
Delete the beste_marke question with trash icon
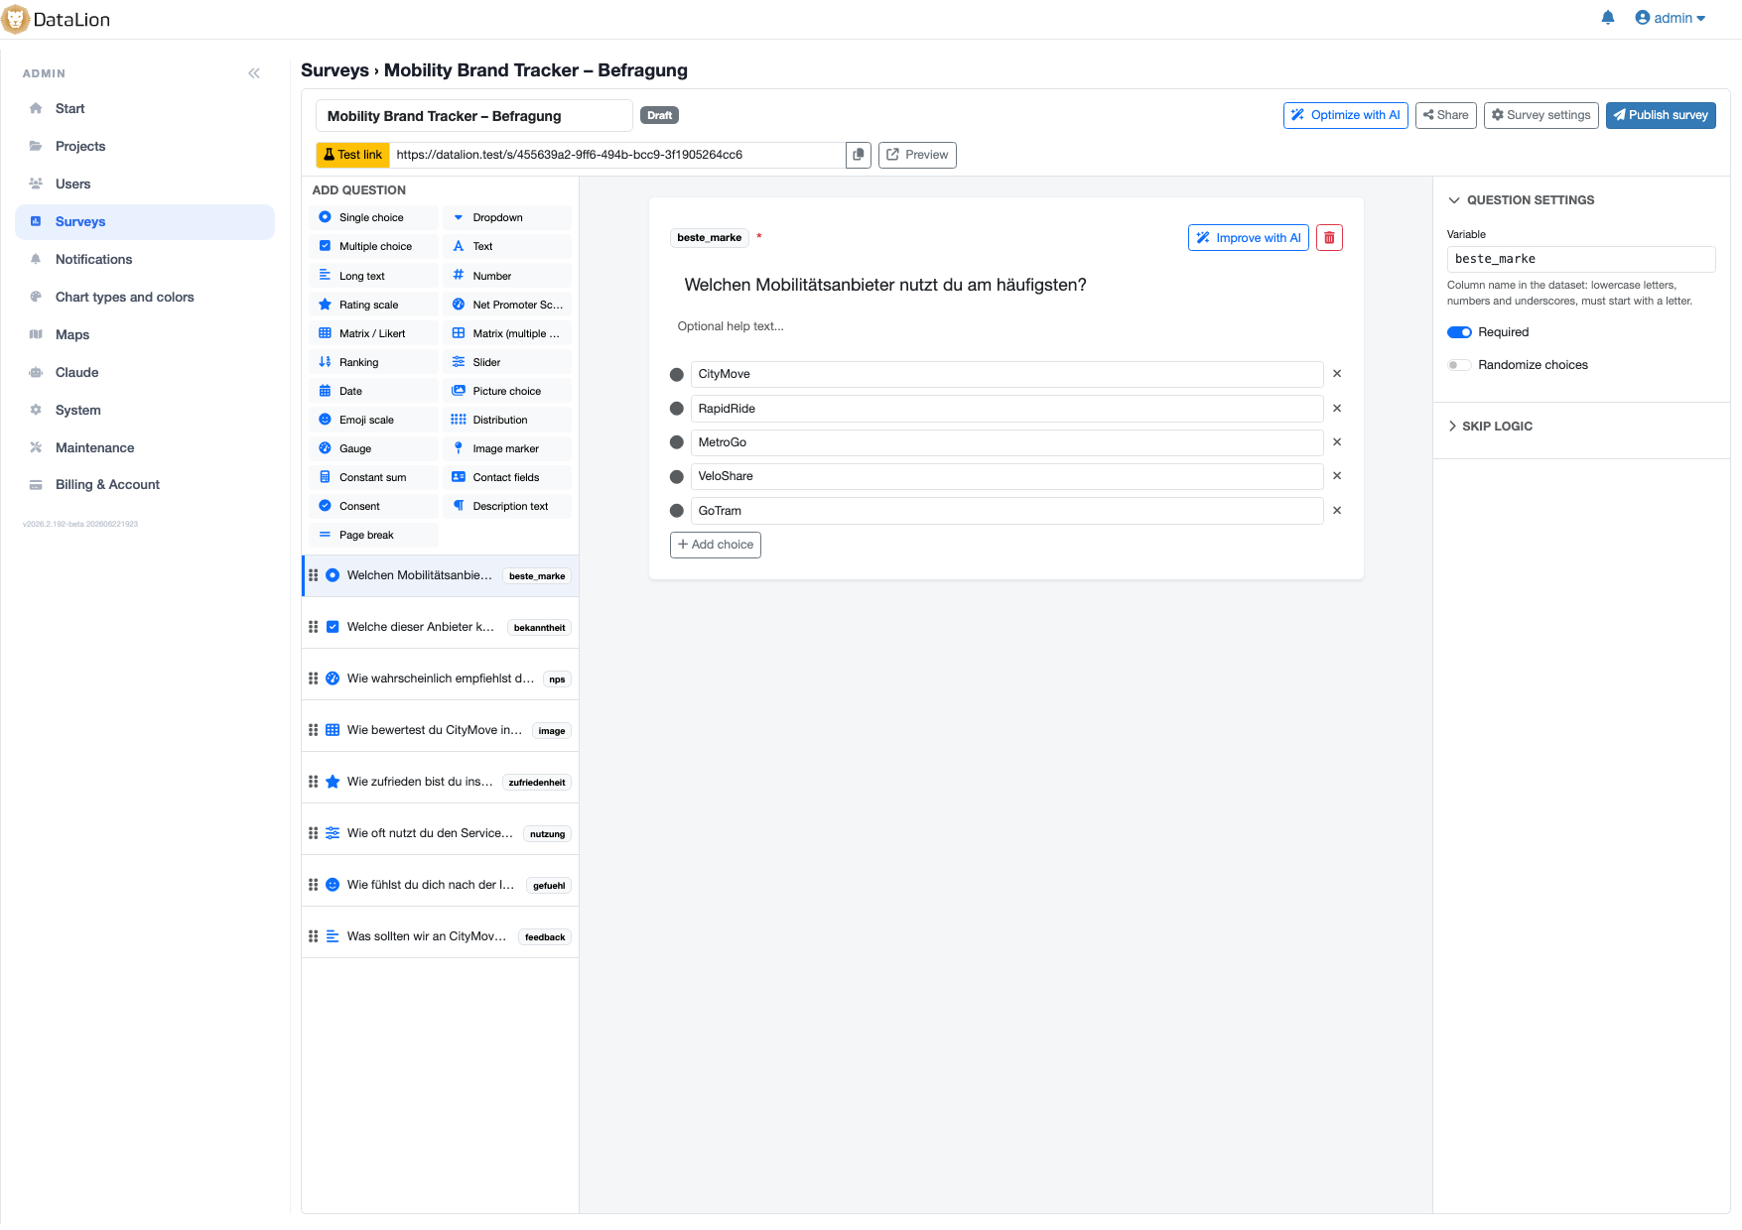[x=1329, y=238]
